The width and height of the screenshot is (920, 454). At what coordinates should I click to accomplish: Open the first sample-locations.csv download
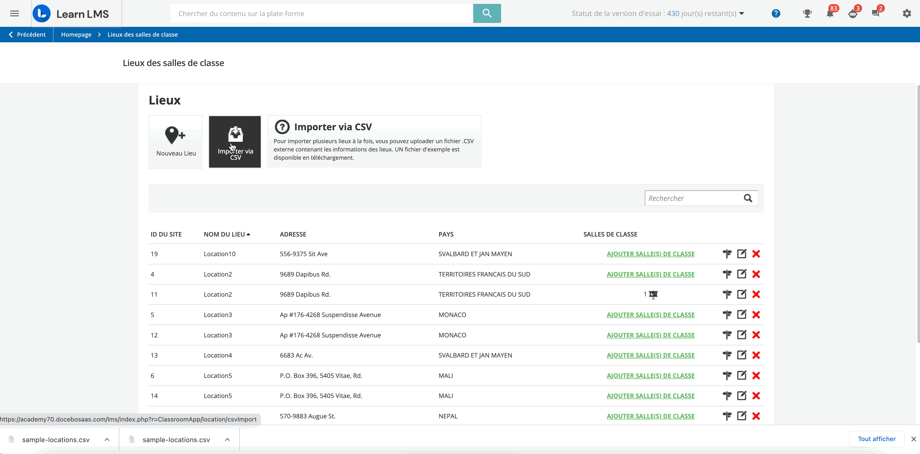tap(56, 440)
